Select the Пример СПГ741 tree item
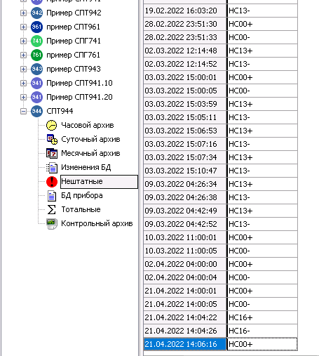Image resolution: width=319 pixels, height=356 pixels. (74, 41)
